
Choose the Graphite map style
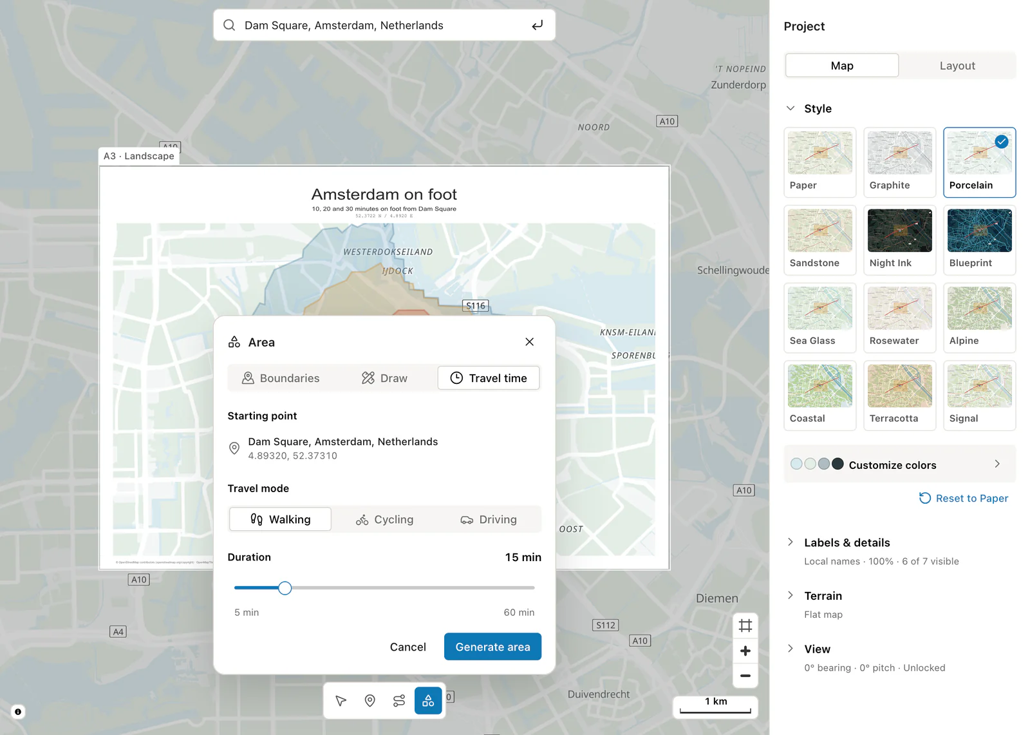click(x=900, y=162)
